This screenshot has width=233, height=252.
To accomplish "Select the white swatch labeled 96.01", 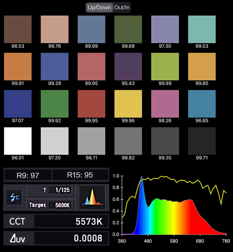I will (18, 141).
